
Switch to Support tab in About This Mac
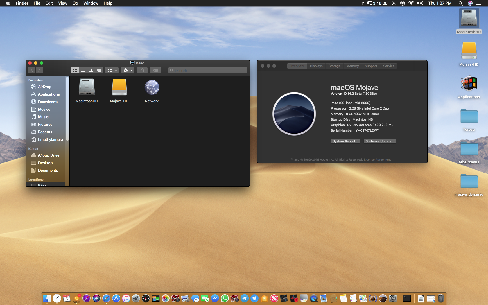pos(371,66)
